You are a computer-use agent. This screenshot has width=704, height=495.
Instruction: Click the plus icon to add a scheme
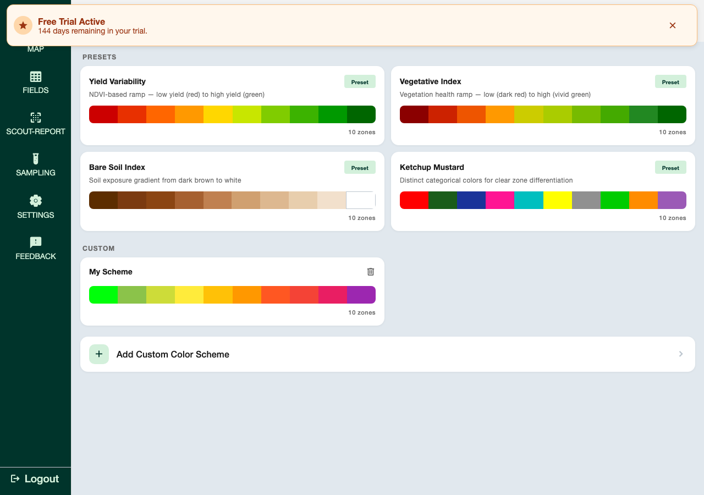pyautogui.click(x=99, y=354)
